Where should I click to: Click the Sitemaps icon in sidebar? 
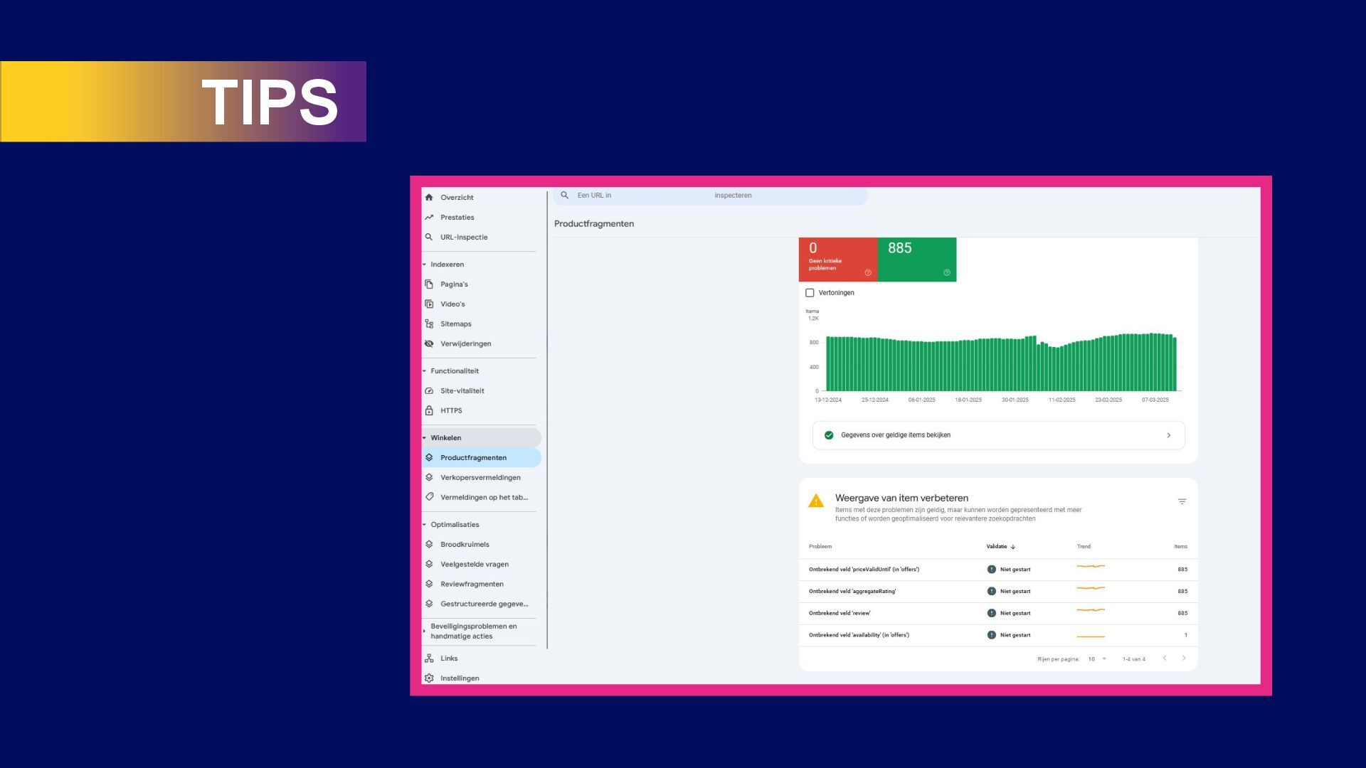point(429,324)
